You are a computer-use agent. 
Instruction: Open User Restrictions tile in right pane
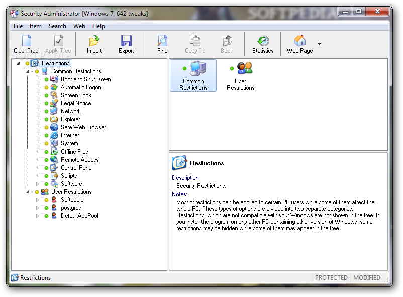pos(241,75)
